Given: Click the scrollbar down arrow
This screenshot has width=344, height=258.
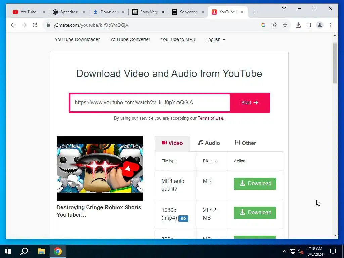Looking at the screenshot, I should point(335,235).
